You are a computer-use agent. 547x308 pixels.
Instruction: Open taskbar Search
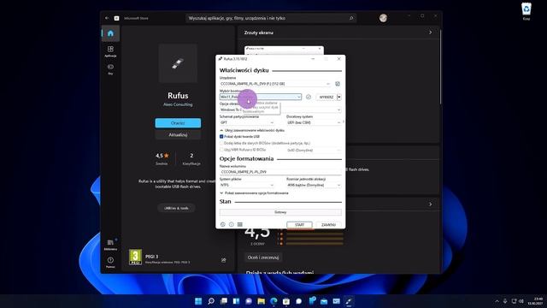click(211, 301)
